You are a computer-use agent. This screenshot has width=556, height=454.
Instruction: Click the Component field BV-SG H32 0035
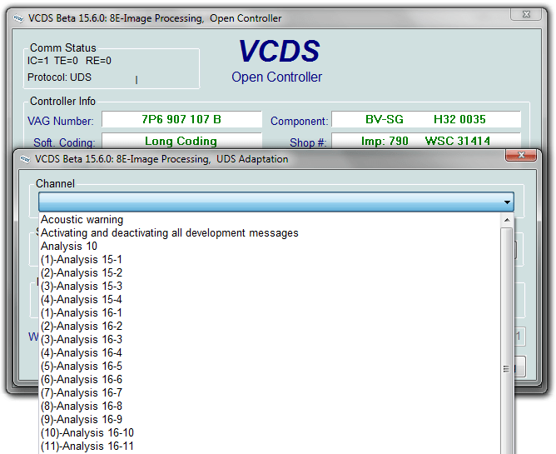click(426, 119)
